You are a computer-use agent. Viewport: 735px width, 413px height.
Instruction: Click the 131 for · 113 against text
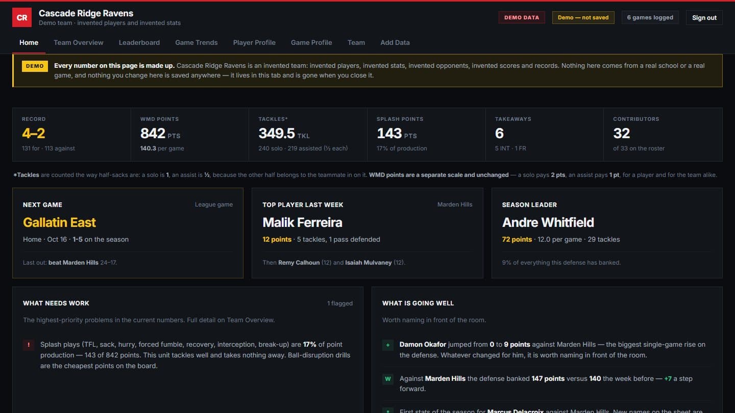tap(48, 148)
